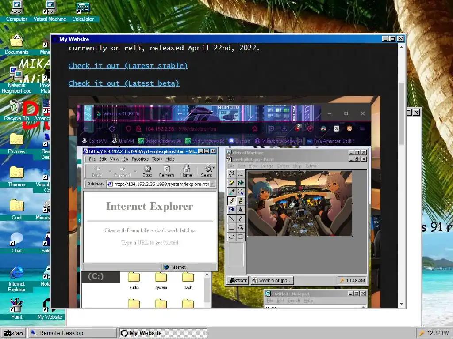
Task: Close the background window behind My Website
Action: tap(416, 113)
